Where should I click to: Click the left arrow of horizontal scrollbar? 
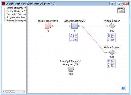pos(4,92)
